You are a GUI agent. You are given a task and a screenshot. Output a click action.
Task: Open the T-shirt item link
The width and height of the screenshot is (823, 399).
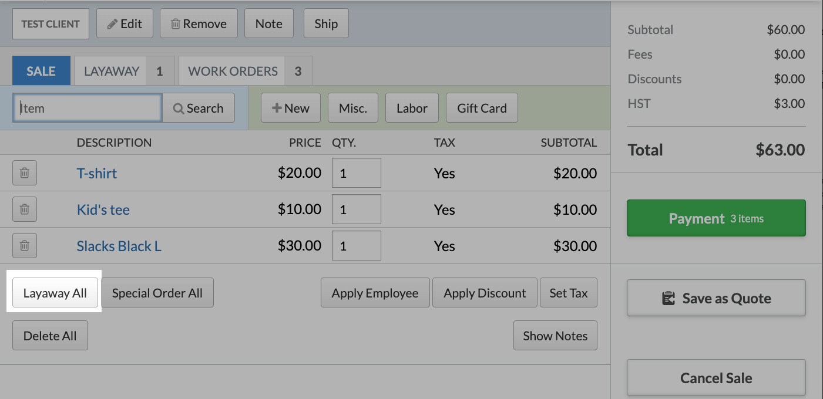(x=97, y=173)
